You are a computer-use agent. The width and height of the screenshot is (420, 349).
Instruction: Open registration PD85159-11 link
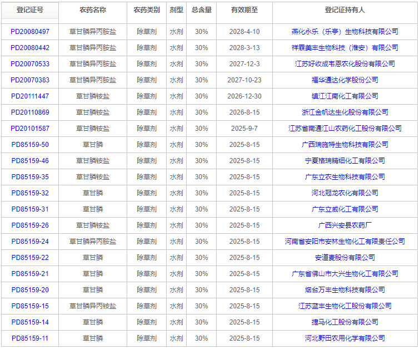30,338
